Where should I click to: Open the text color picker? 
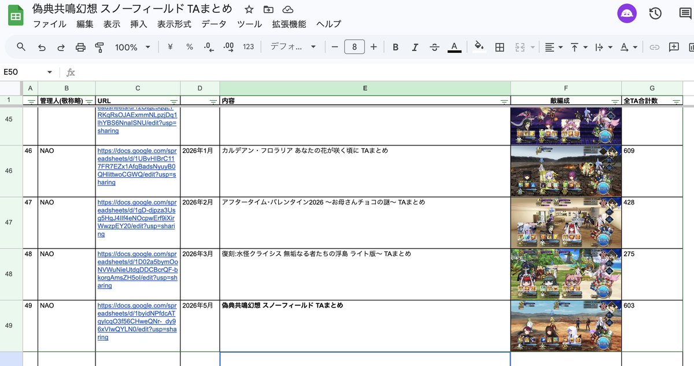455,47
